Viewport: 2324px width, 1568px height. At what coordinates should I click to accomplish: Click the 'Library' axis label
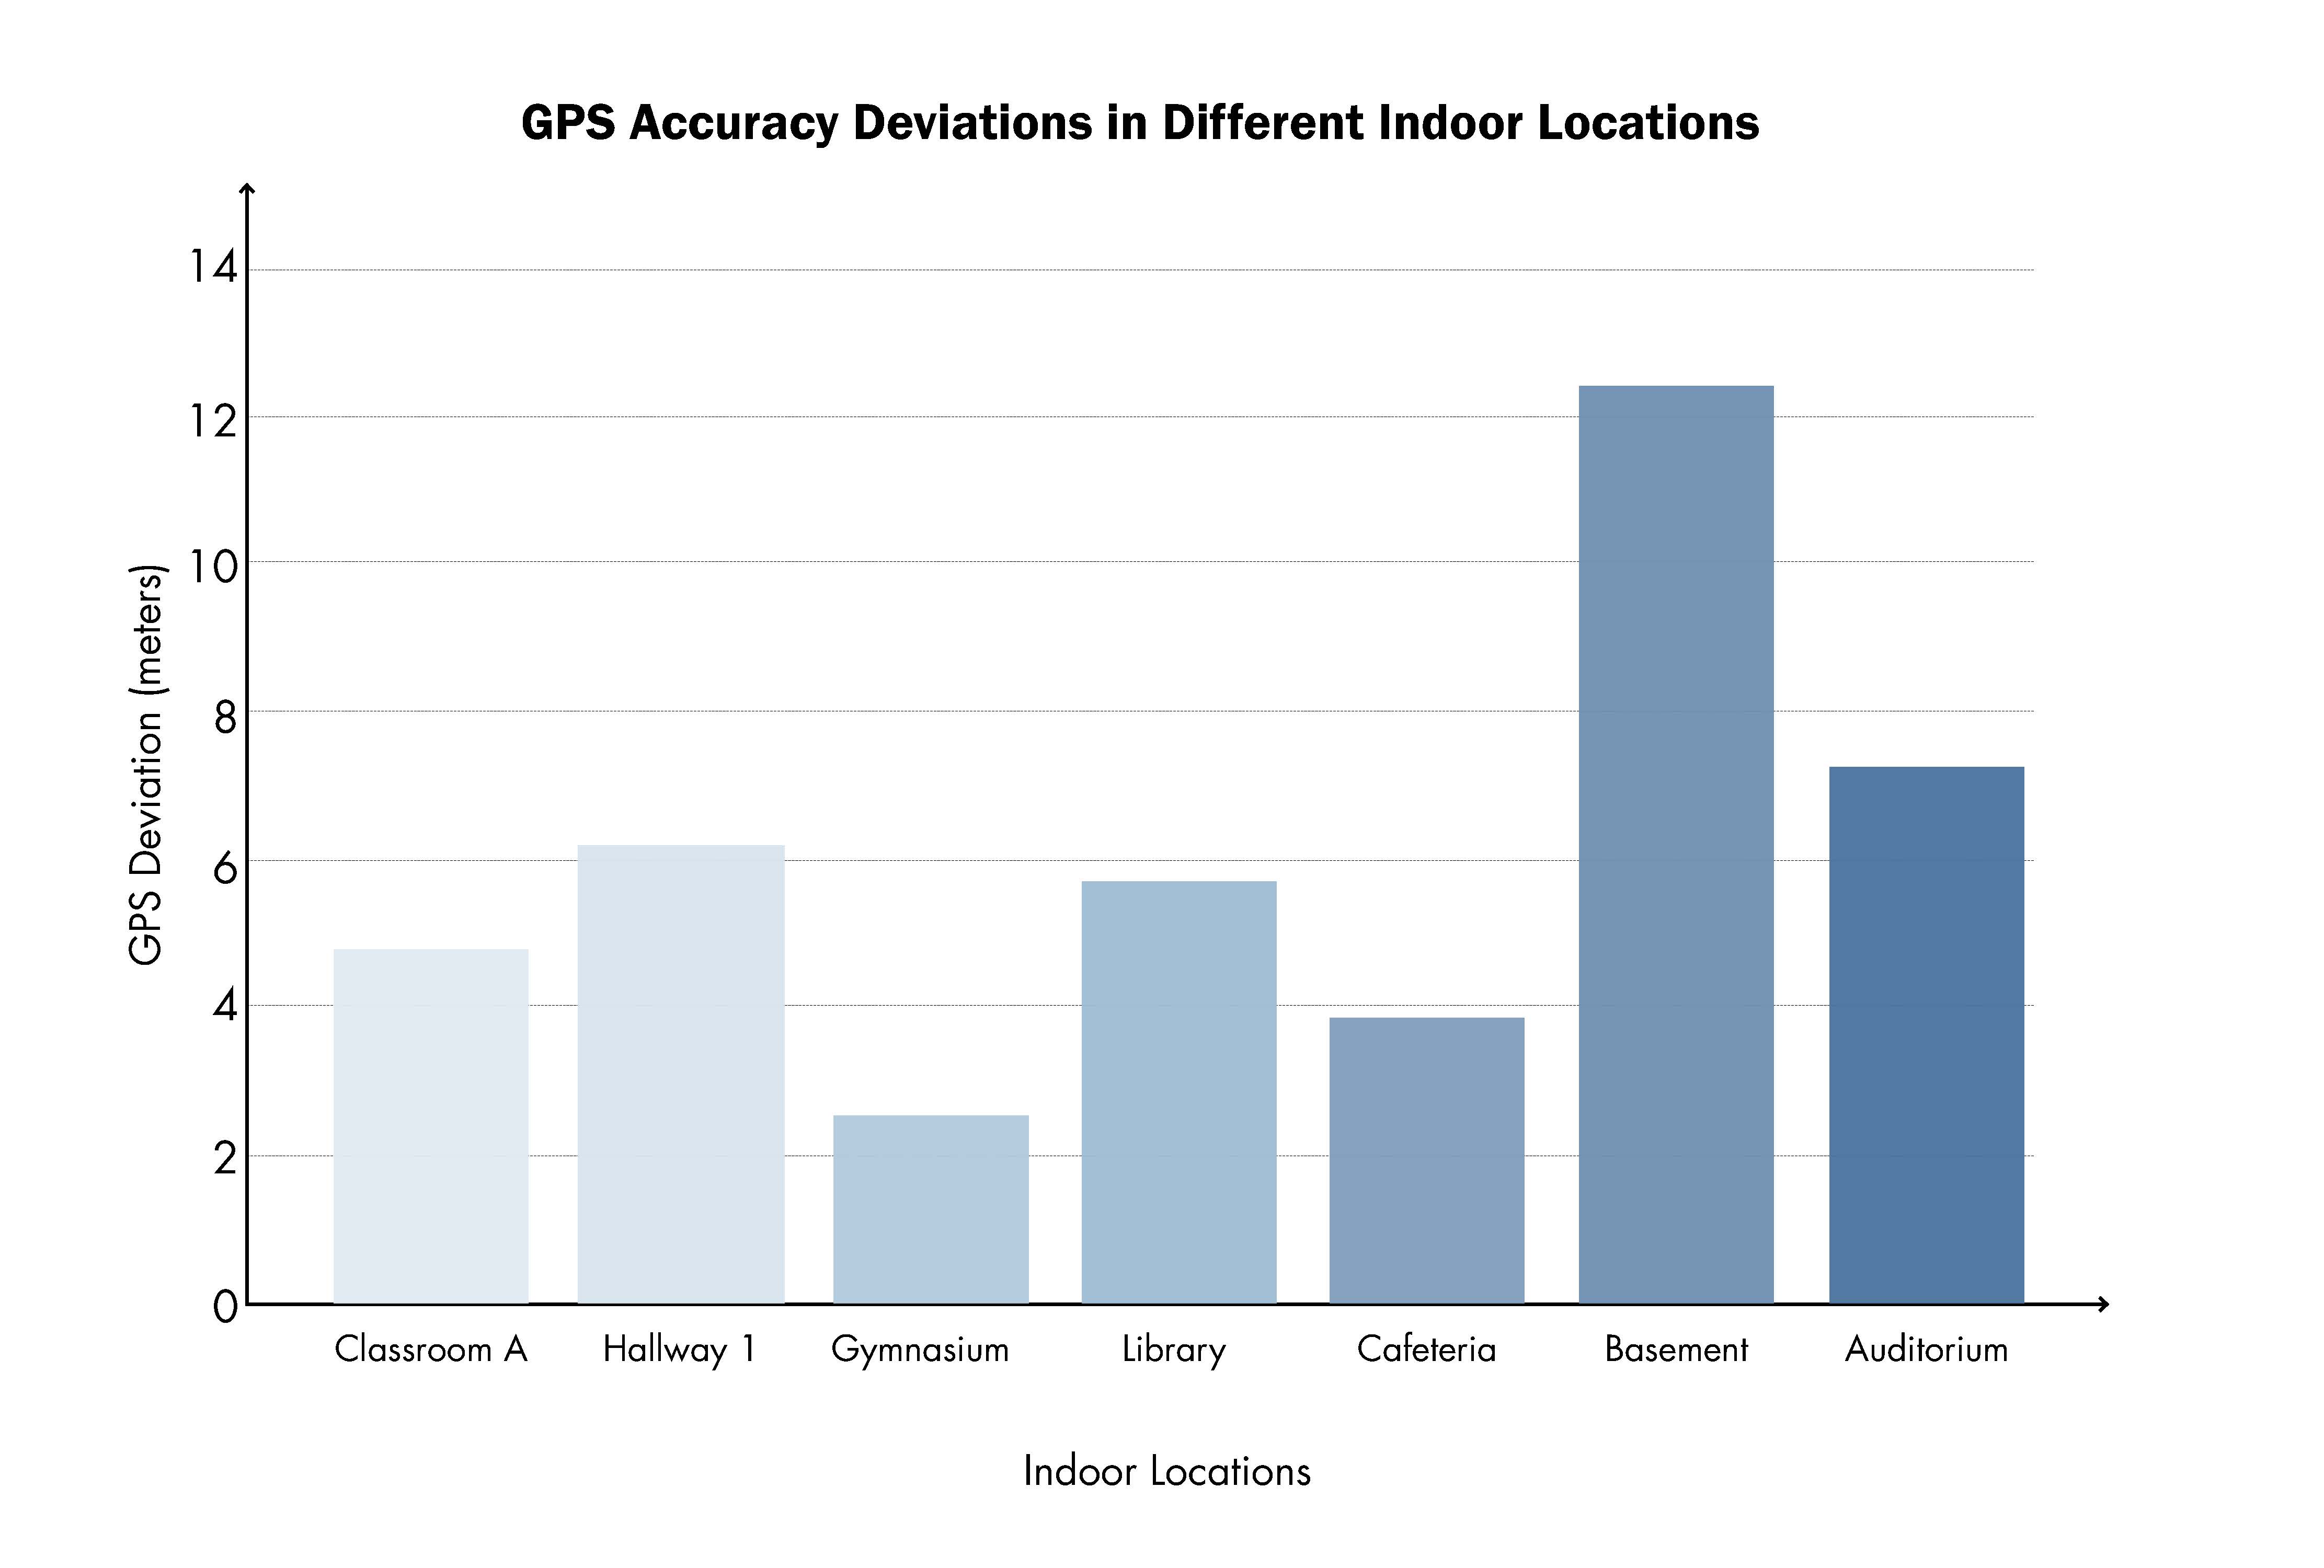coord(1174,1350)
